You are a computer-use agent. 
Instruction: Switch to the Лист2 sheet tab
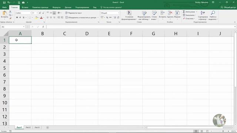28,127
